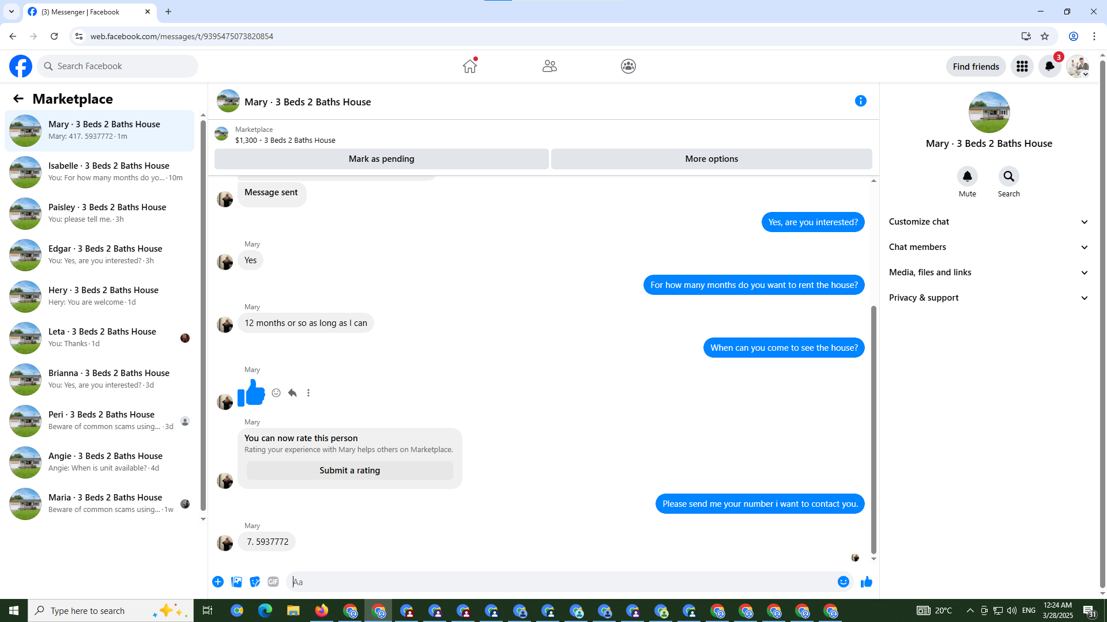This screenshot has width=1107, height=622.
Task: Expand the Privacy & support section
Action: click(x=989, y=298)
